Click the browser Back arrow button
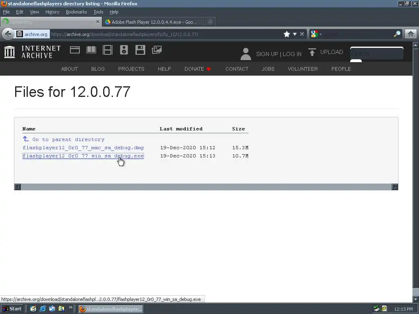419x314 pixels. tap(8, 34)
